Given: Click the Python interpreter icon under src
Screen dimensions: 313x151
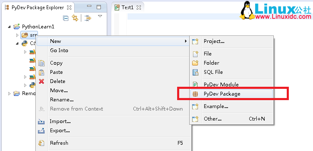Looking at the screenshot, I should pos(25,43).
